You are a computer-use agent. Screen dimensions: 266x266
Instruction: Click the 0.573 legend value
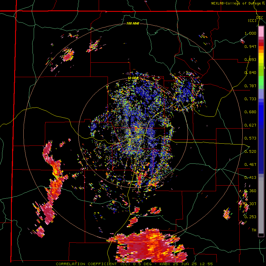250,138
